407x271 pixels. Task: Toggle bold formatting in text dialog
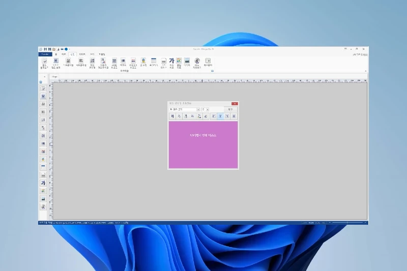172,116
